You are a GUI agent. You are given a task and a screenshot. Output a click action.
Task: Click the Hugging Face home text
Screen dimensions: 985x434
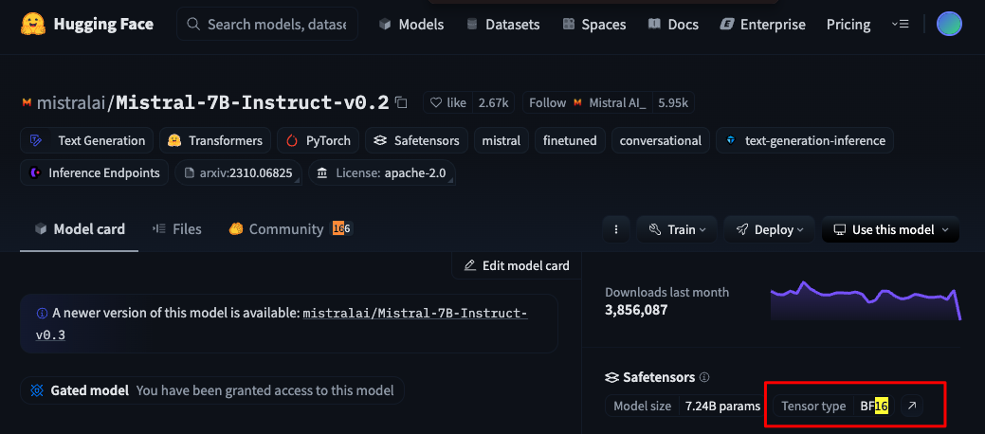pyautogui.click(x=103, y=25)
